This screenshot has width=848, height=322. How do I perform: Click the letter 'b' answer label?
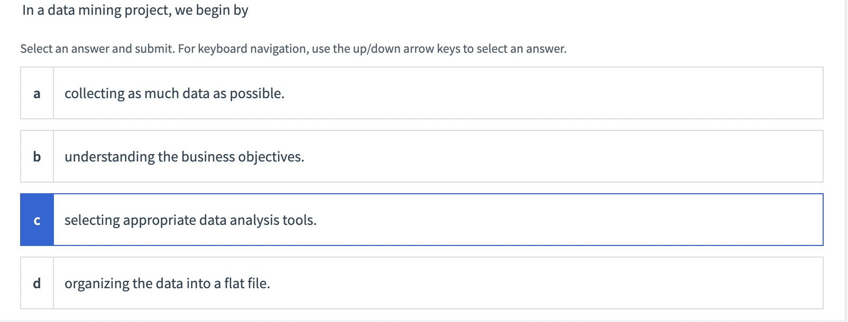(37, 157)
